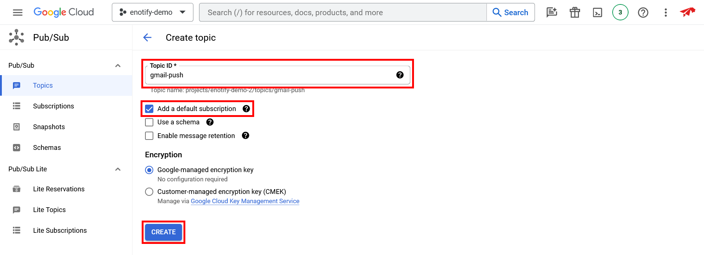704x255 pixels.
Task: Open Cloud Shell terminal icon
Action: click(x=597, y=13)
